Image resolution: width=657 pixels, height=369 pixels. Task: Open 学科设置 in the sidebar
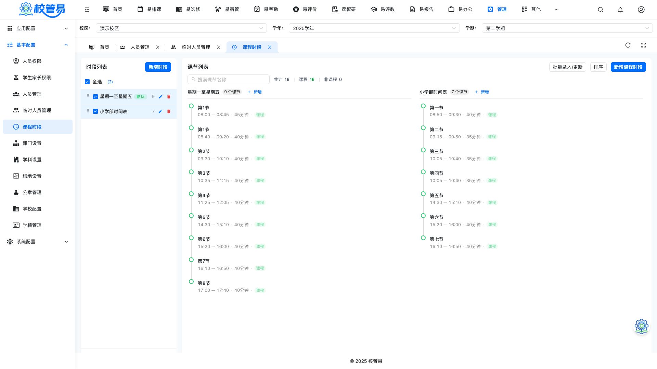click(38, 160)
